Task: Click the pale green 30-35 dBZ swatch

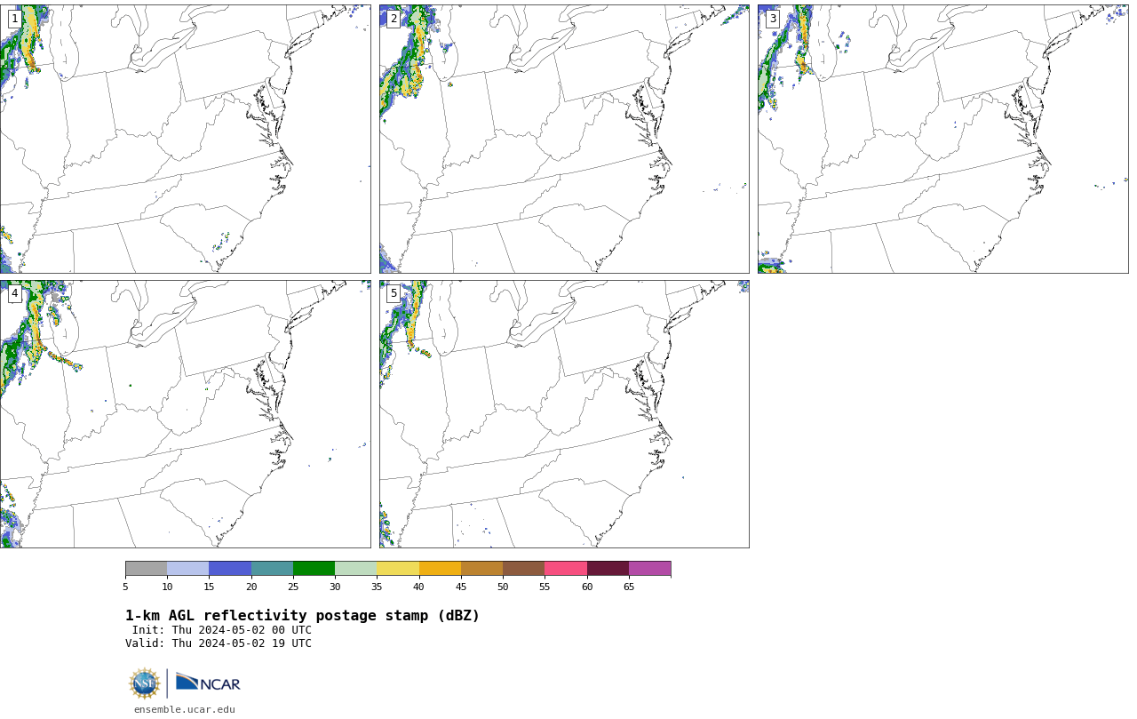Action: [356, 569]
